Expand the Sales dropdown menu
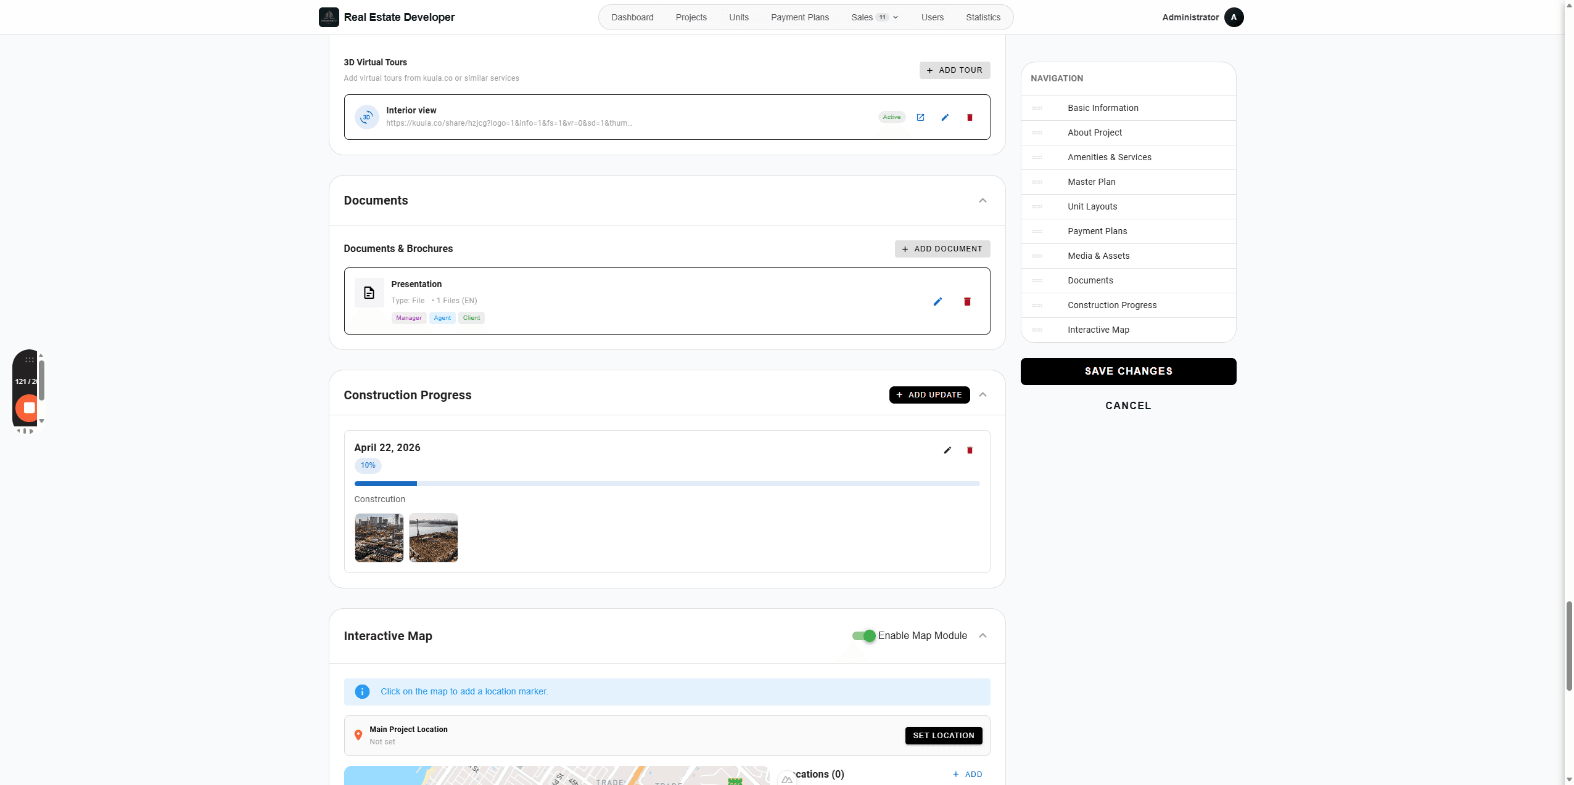The image size is (1574, 785). coord(875,17)
